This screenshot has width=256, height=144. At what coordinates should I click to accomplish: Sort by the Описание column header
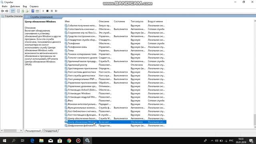point(104,21)
